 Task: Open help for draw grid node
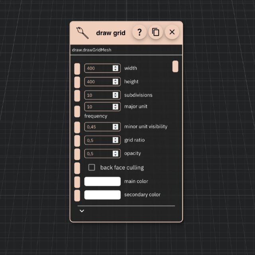[139, 32]
